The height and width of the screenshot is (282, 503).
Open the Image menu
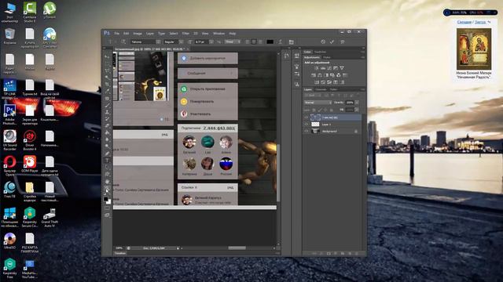tap(138, 33)
